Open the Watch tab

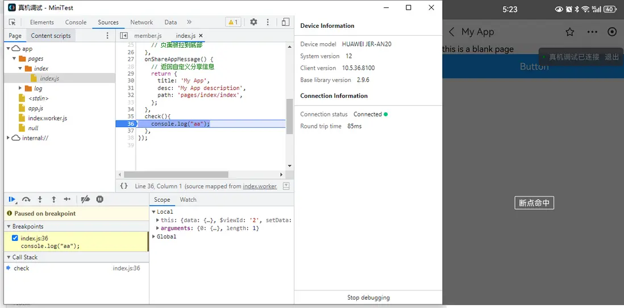pos(188,199)
